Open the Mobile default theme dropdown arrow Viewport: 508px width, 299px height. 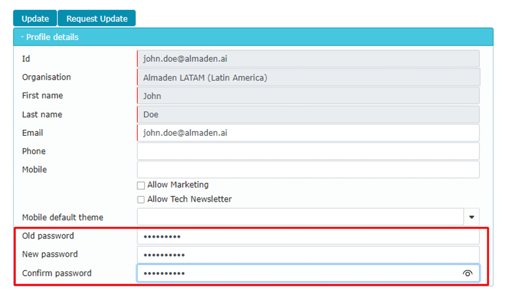(471, 217)
